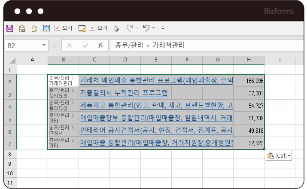Viewport: 307px width, 189px height.
Task: Click cell B6 총무/관리 > 견적서
Action: (63, 131)
